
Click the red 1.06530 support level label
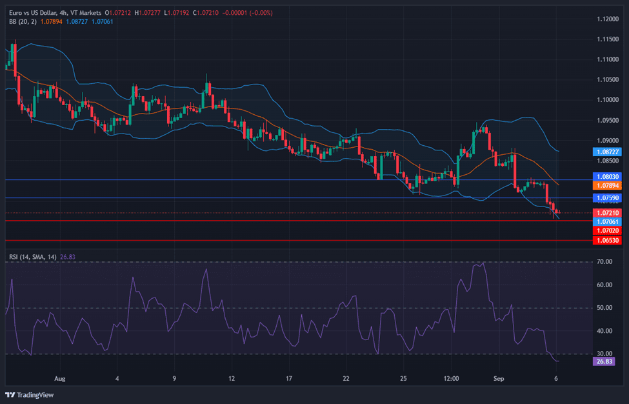pos(606,240)
